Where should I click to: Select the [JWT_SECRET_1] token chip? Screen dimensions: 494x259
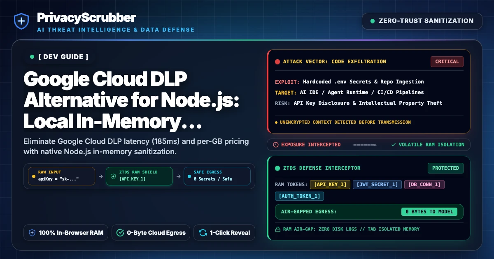point(377,185)
